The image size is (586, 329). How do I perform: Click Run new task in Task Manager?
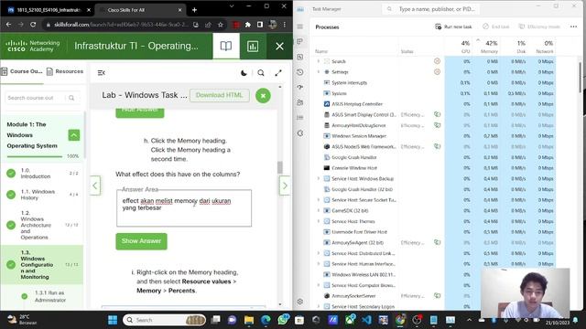click(x=454, y=27)
